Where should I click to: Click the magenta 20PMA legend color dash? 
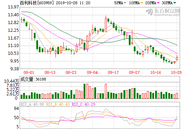(158, 2)
